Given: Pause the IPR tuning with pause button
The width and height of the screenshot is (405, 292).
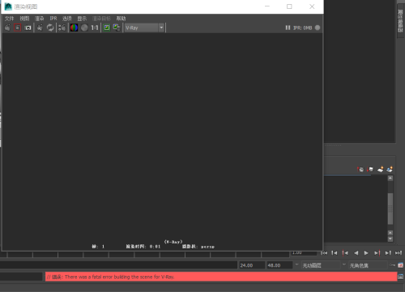Looking at the screenshot, I should pos(288,28).
